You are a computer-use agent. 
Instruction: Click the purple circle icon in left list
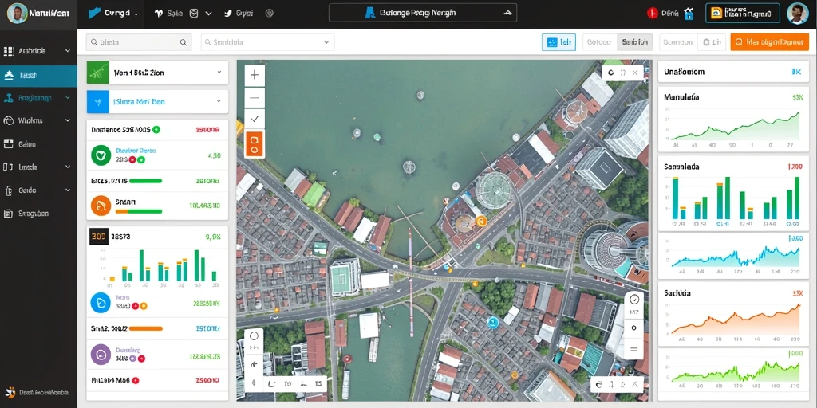[x=101, y=355]
